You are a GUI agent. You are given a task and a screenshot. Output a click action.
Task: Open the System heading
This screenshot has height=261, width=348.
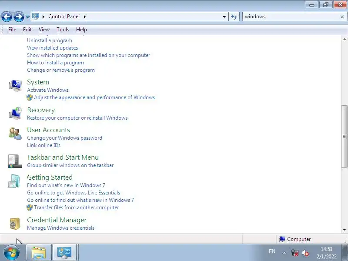(38, 82)
